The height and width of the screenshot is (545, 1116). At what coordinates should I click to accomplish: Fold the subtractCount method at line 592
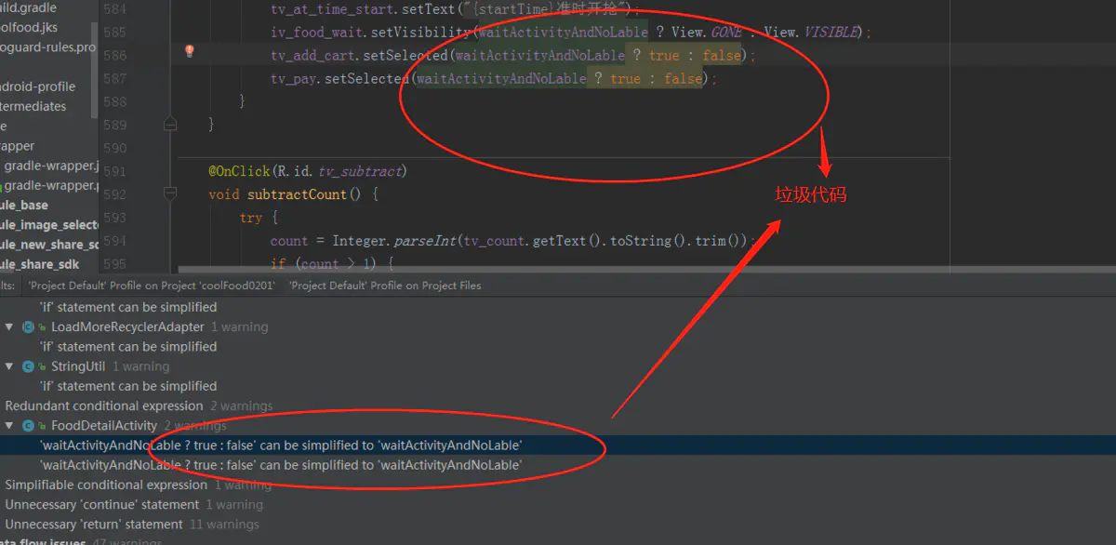pyautogui.click(x=169, y=193)
